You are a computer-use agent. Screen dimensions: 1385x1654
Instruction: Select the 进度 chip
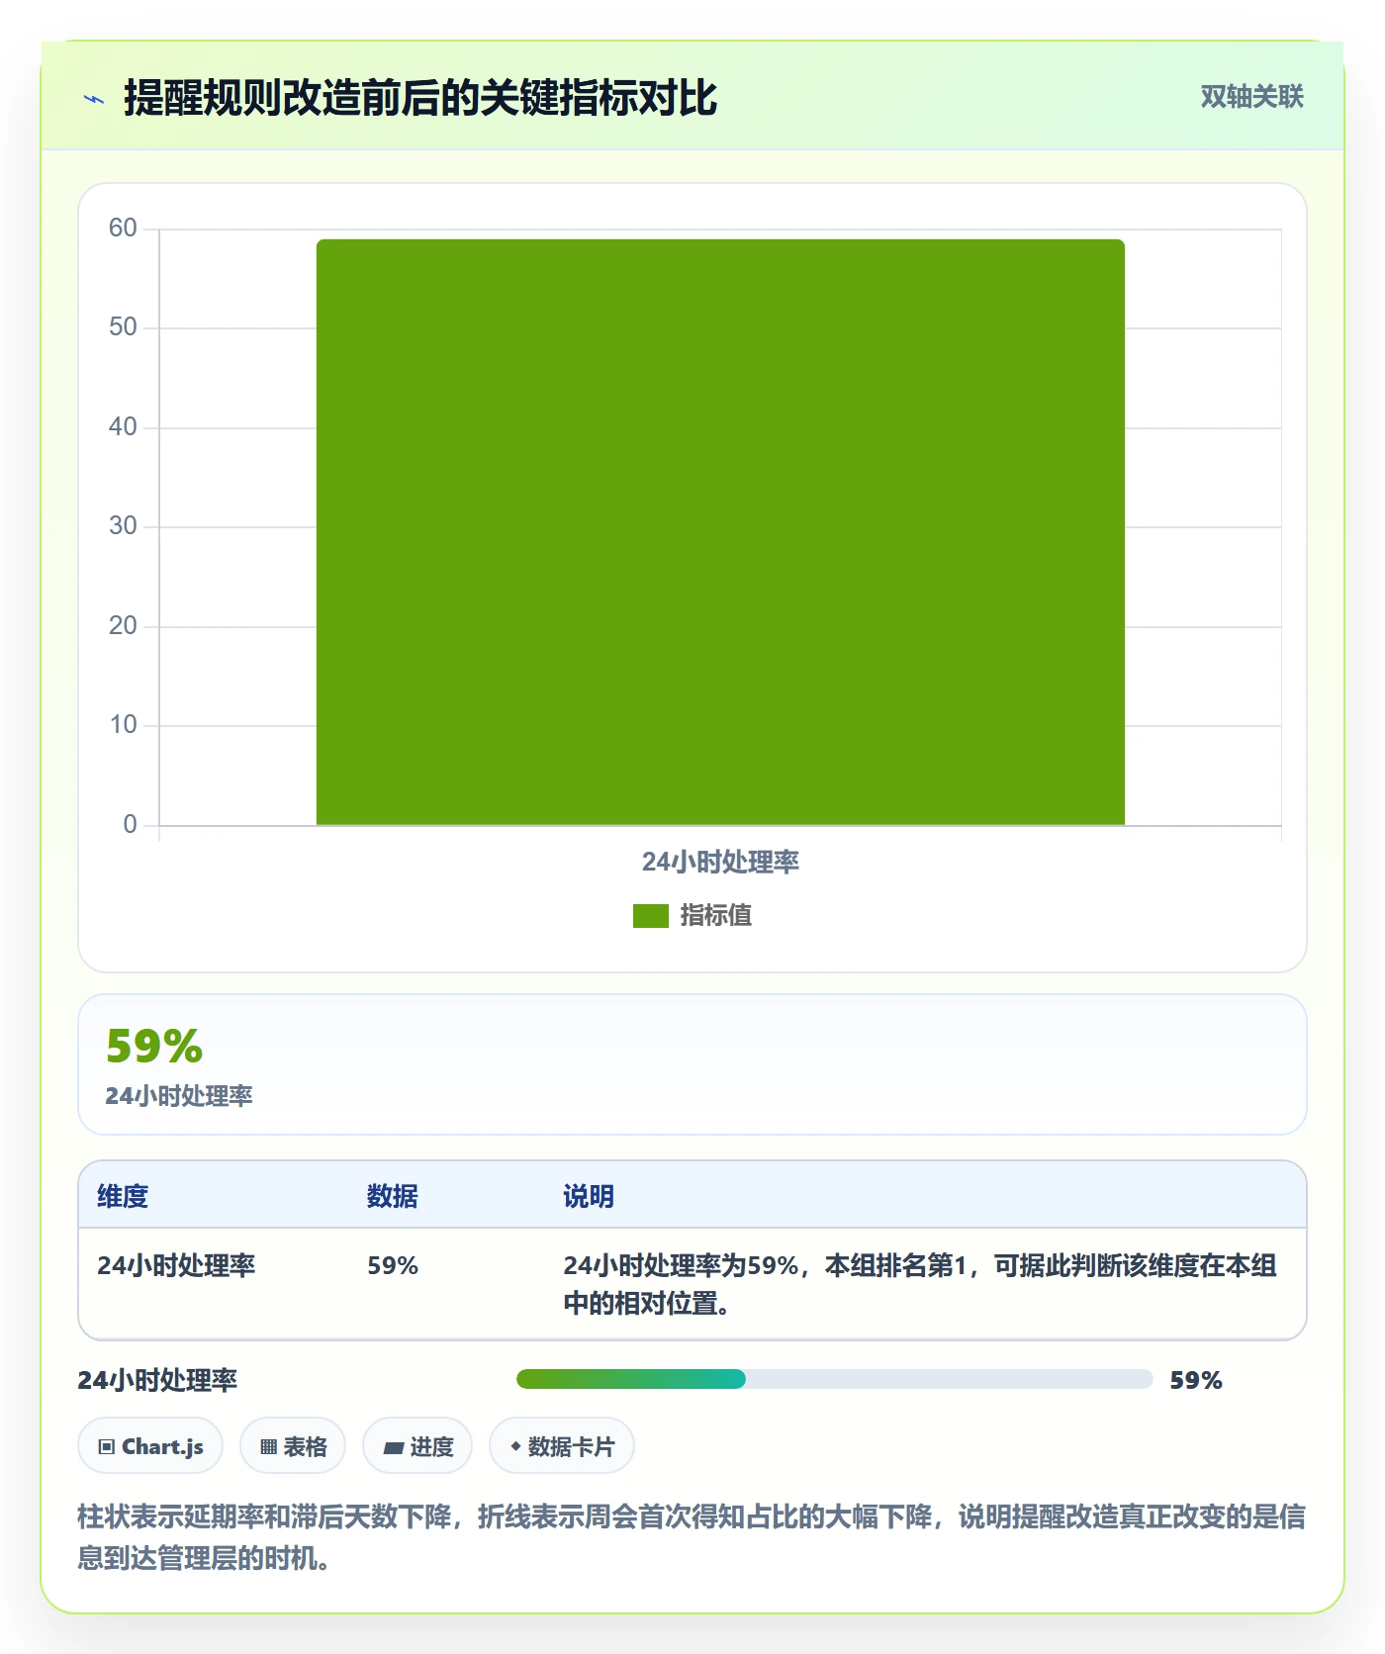coord(417,1446)
